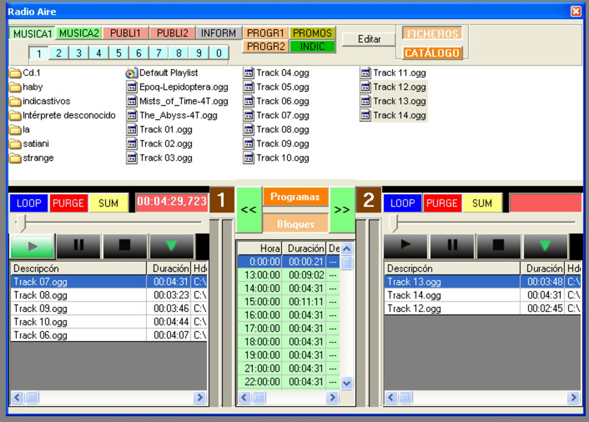This screenshot has width=589, height=422.
Task: Play deck 1 with the green play button
Action: (x=32, y=246)
